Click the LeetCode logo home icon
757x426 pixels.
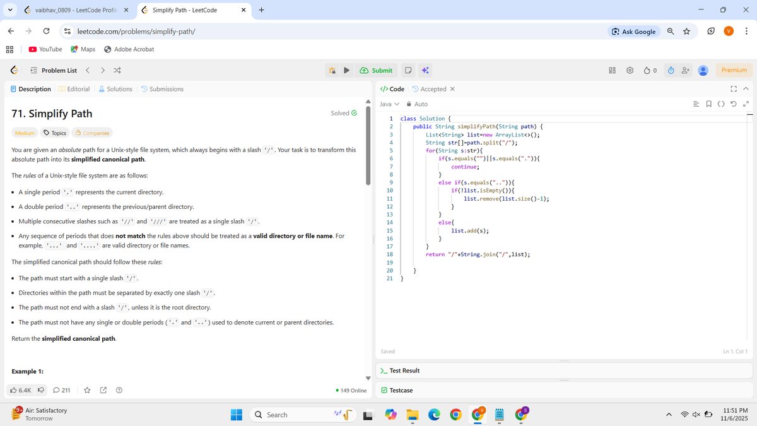(x=13, y=70)
